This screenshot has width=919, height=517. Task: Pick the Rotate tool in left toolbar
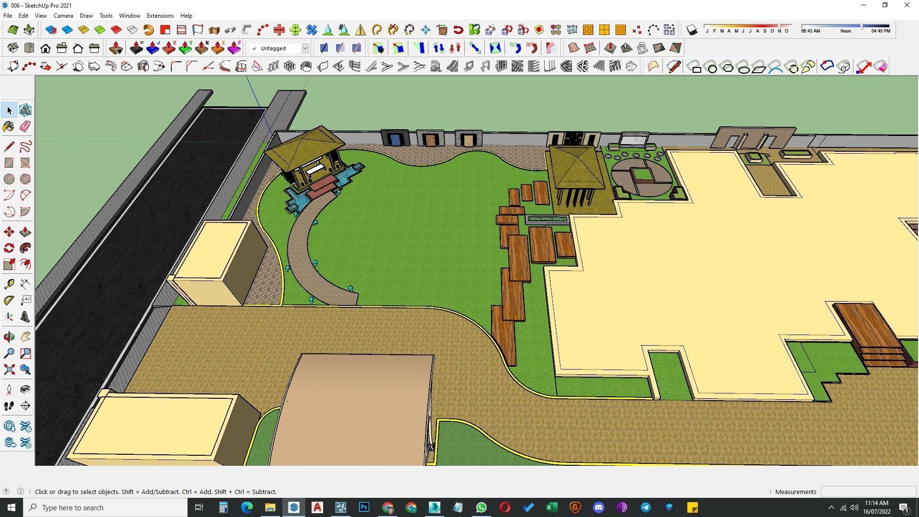point(9,248)
